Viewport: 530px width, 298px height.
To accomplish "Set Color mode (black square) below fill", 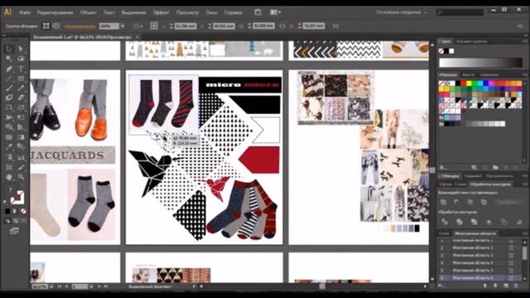I will 7,211.
